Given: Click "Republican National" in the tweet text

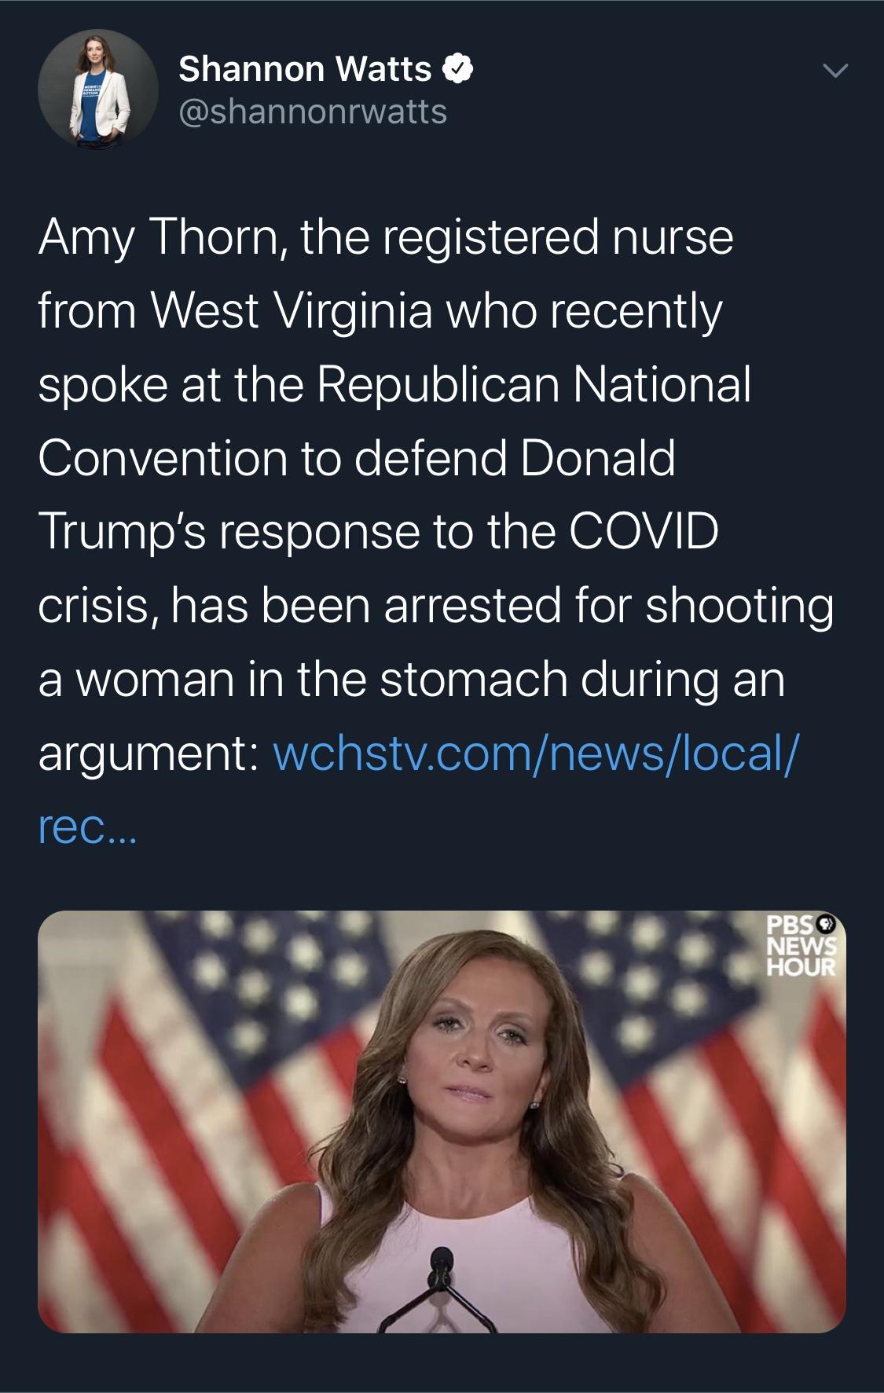Looking at the screenshot, I should click(534, 385).
